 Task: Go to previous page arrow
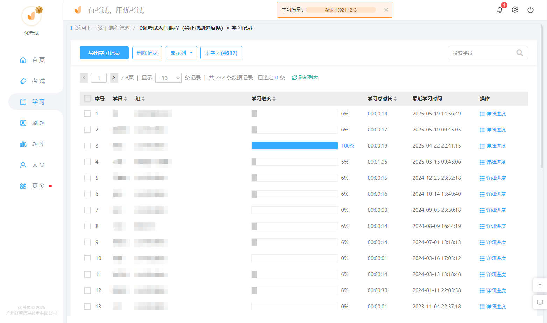(x=84, y=78)
